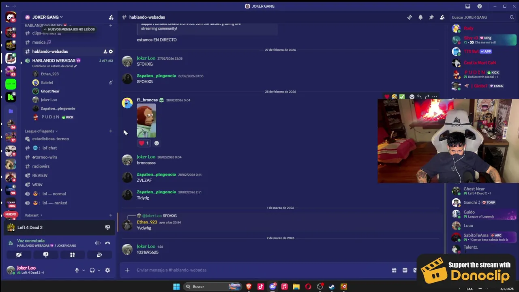Collapse League of legends category
This screenshot has height=292, width=519.
(41, 131)
